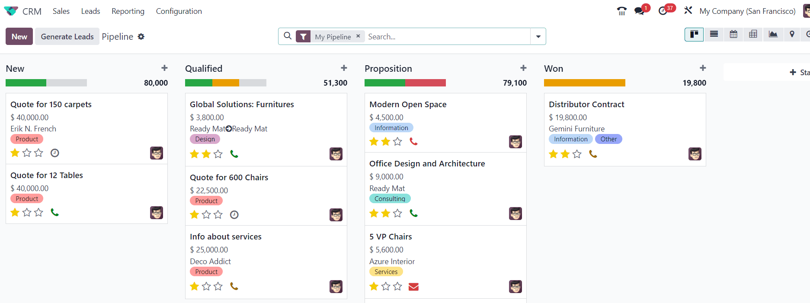Click the New button
The image size is (810, 303).
pyautogui.click(x=19, y=36)
